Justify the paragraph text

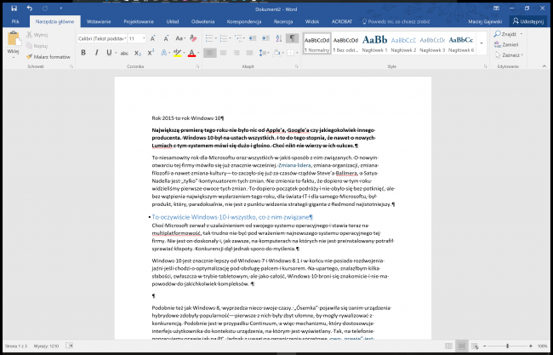249,53
